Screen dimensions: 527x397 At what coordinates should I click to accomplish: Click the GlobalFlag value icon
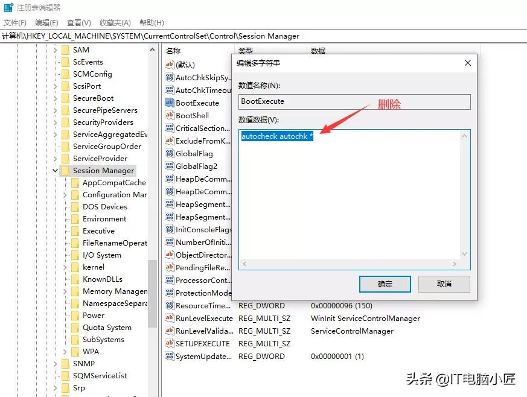pyautogui.click(x=170, y=153)
